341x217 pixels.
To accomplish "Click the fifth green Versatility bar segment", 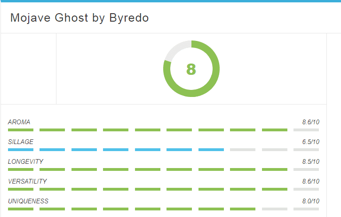I will click(x=148, y=189).
